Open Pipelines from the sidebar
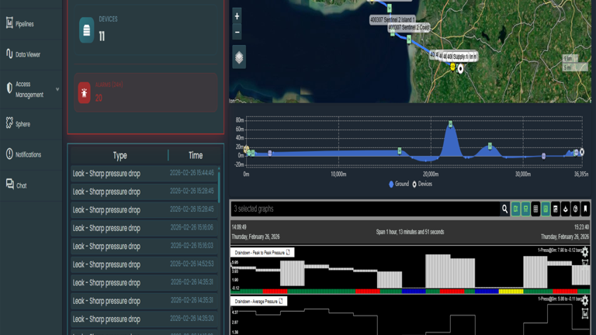 pos(24,24)
